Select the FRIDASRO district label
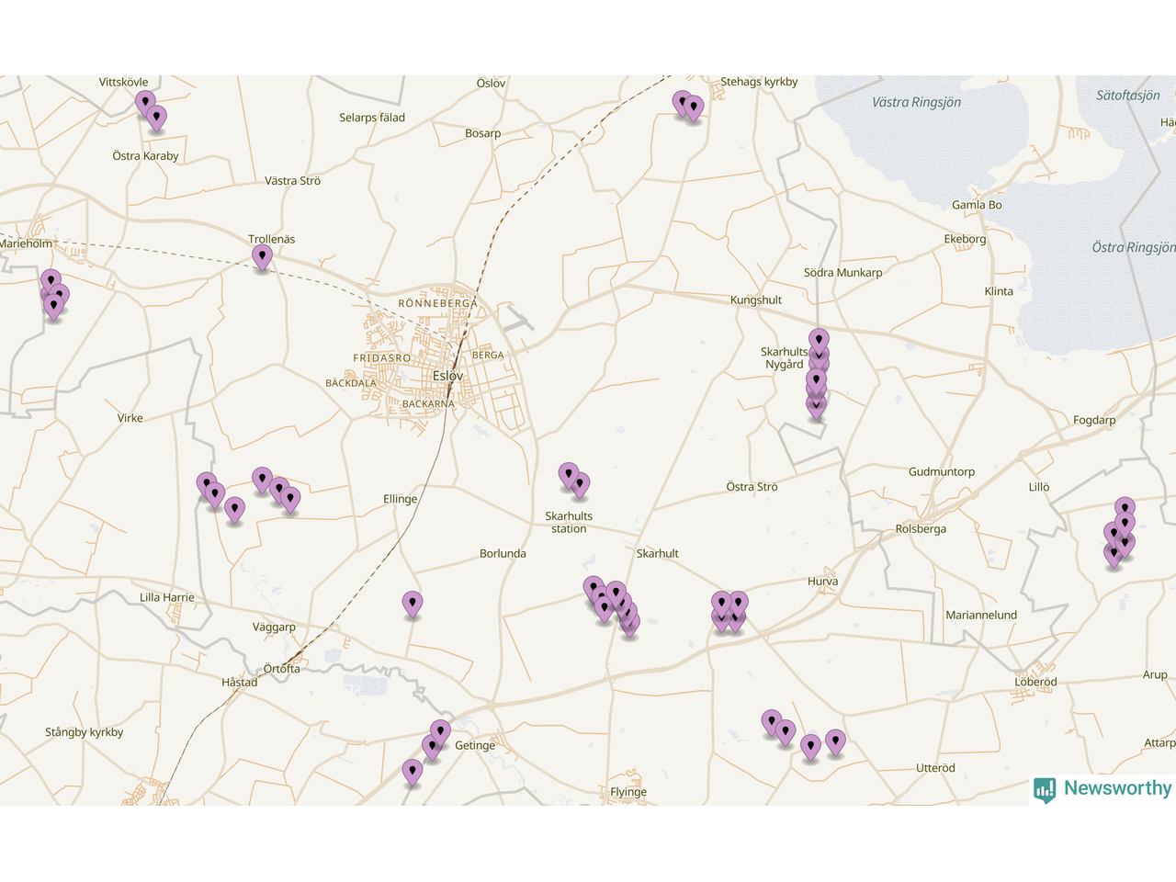Screen dimensions: 1176x882 coord(382,358)
